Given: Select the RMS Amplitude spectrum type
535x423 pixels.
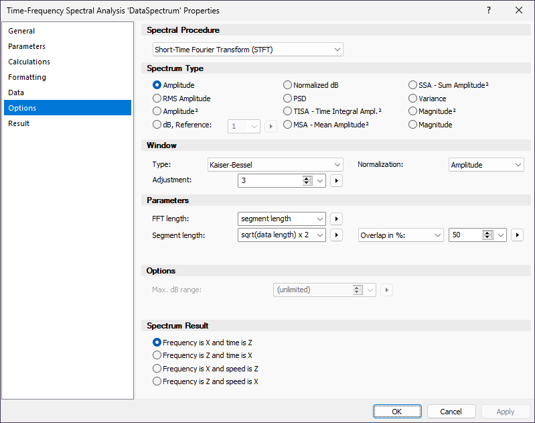Looking at the screenshot, I should tap(157, 99).
